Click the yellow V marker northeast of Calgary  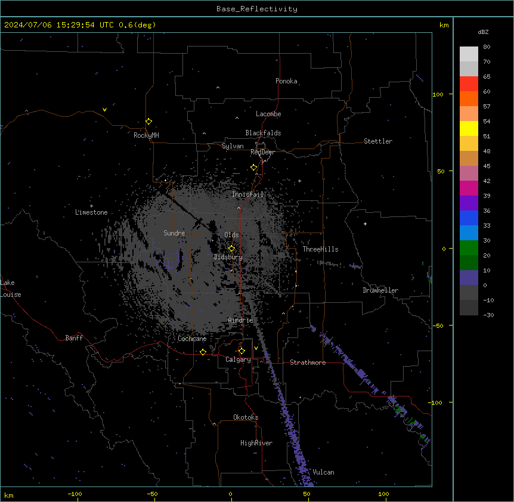tap(256, 348)
